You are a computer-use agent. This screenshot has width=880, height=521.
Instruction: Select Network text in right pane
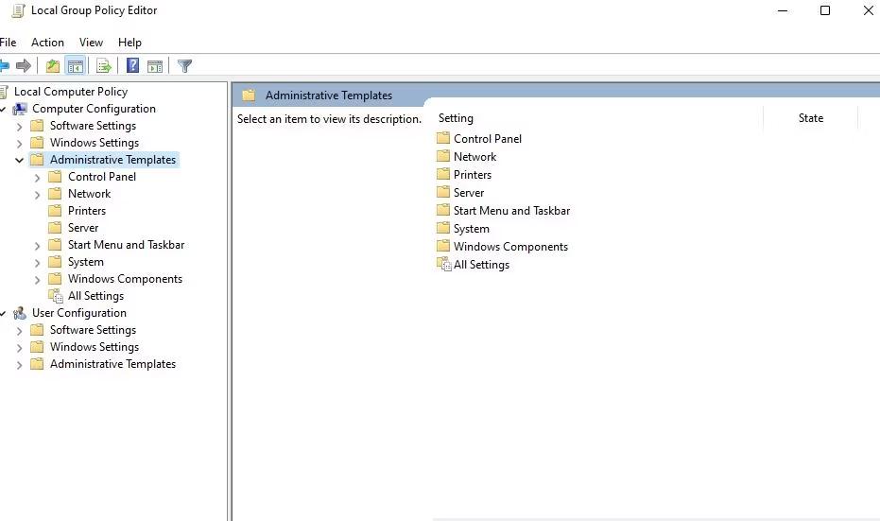pos(475,157)
